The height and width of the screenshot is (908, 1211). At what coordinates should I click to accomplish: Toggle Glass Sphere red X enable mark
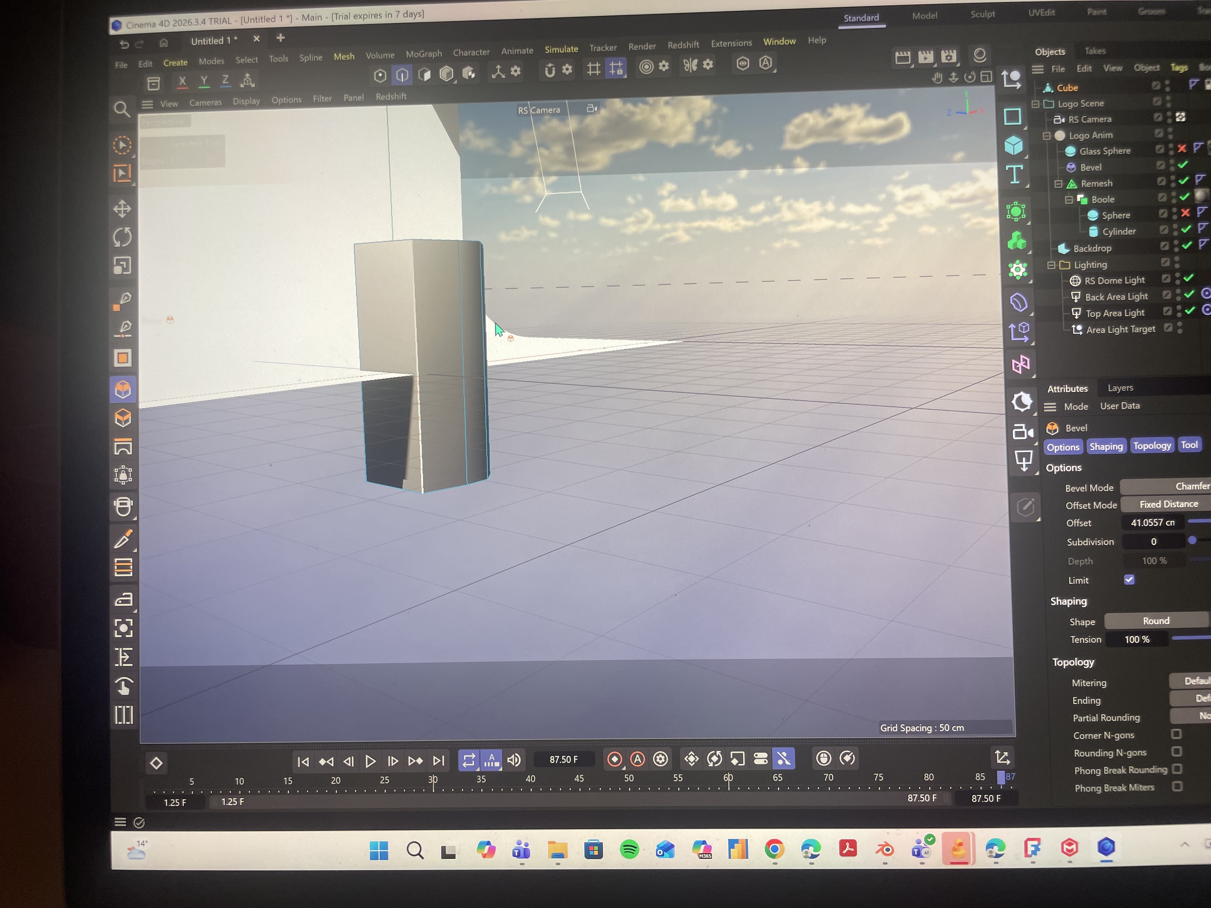click(x=1182, y=148)
